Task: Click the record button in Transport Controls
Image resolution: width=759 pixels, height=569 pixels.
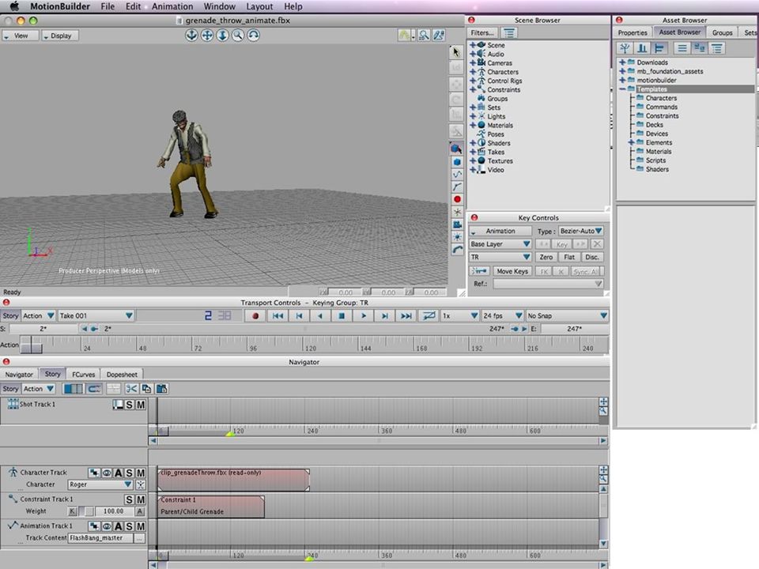Action: pyautogui.click(x=255, y=316)
